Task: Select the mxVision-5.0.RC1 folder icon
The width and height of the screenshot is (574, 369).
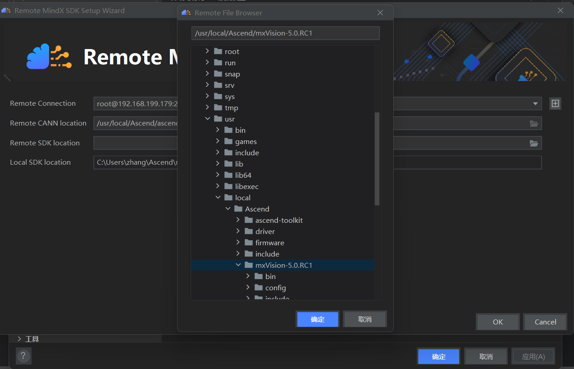Action: point(249,265)
